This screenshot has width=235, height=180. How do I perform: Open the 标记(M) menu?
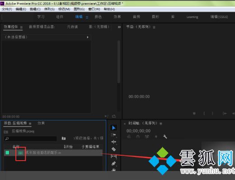pos(64,9)
